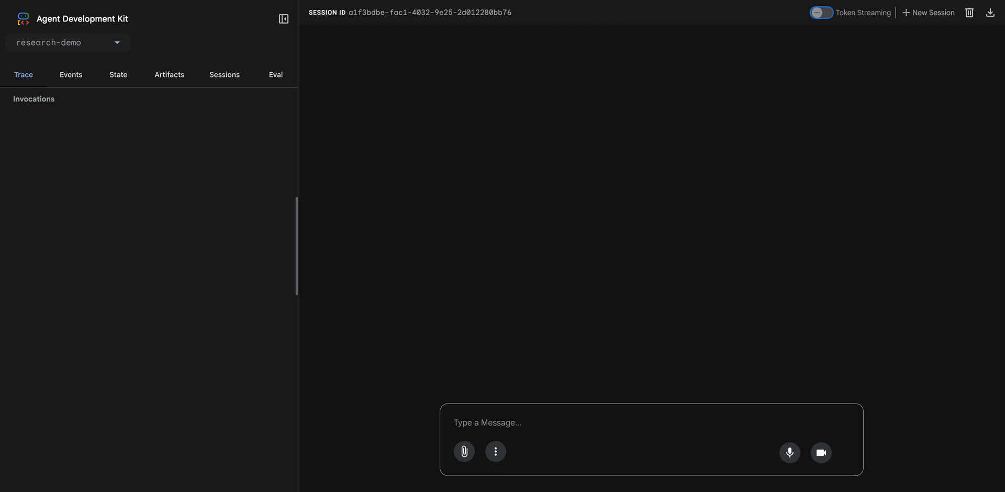The height and width of the screenshot is (492, 1005).
Task: Attach a file with the paperclip icon
Action: (464, 452)
